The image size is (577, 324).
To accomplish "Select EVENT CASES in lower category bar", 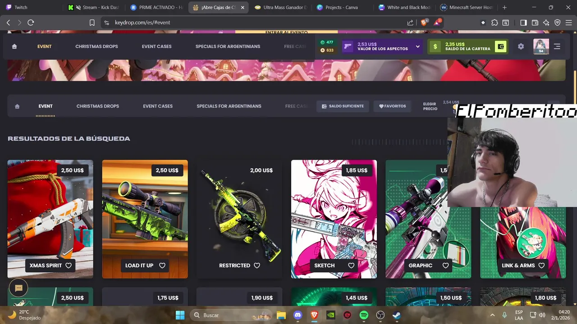I will (x=158, y=106).
